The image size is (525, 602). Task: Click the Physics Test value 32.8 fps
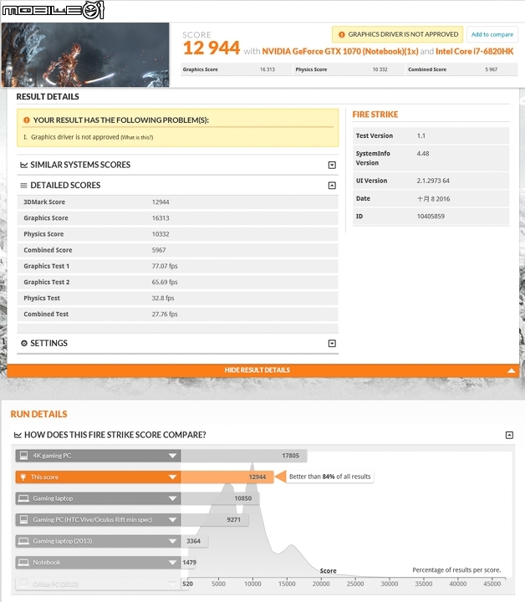pos(163,298)
